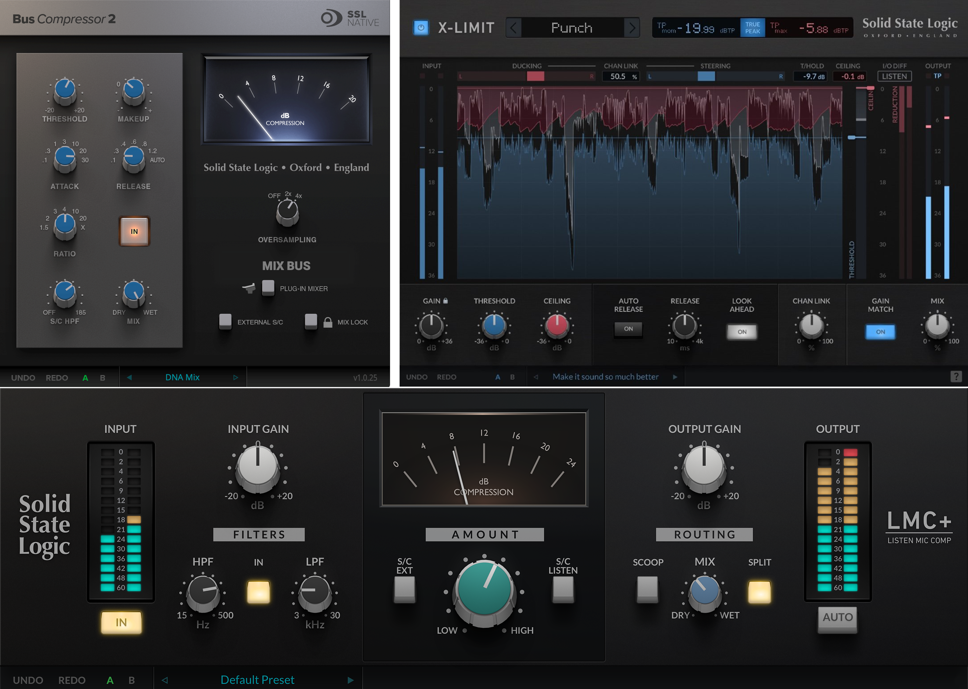
Task: Click the Plug-in Mixer speaker icon
Action: tap(249, 288)
